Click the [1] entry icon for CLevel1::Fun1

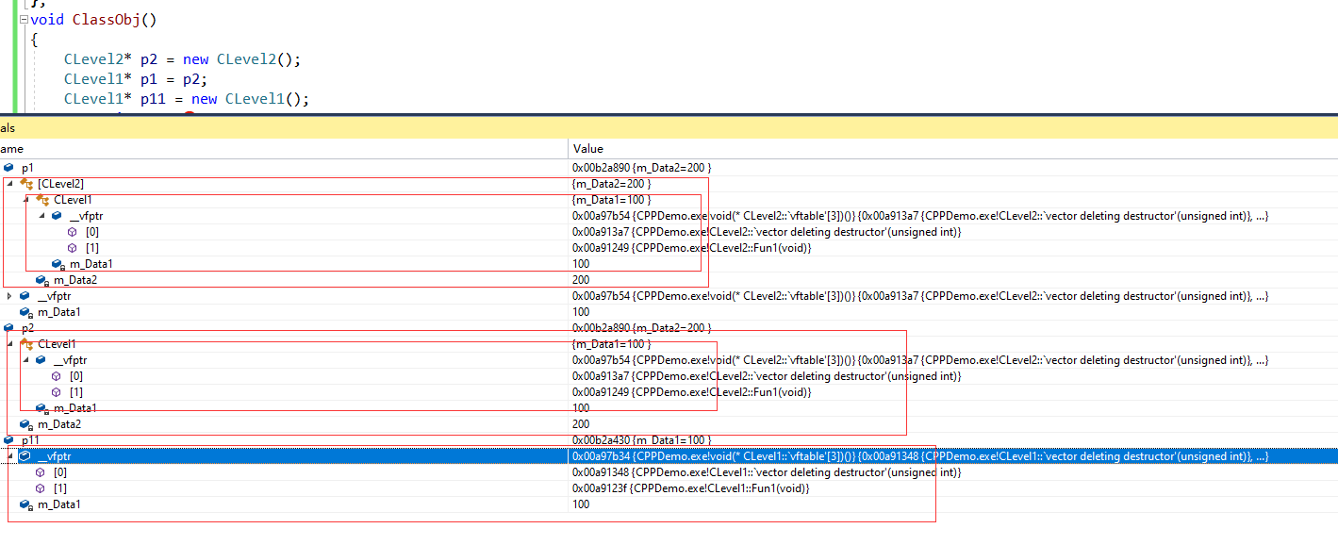[x=41, y=488]
